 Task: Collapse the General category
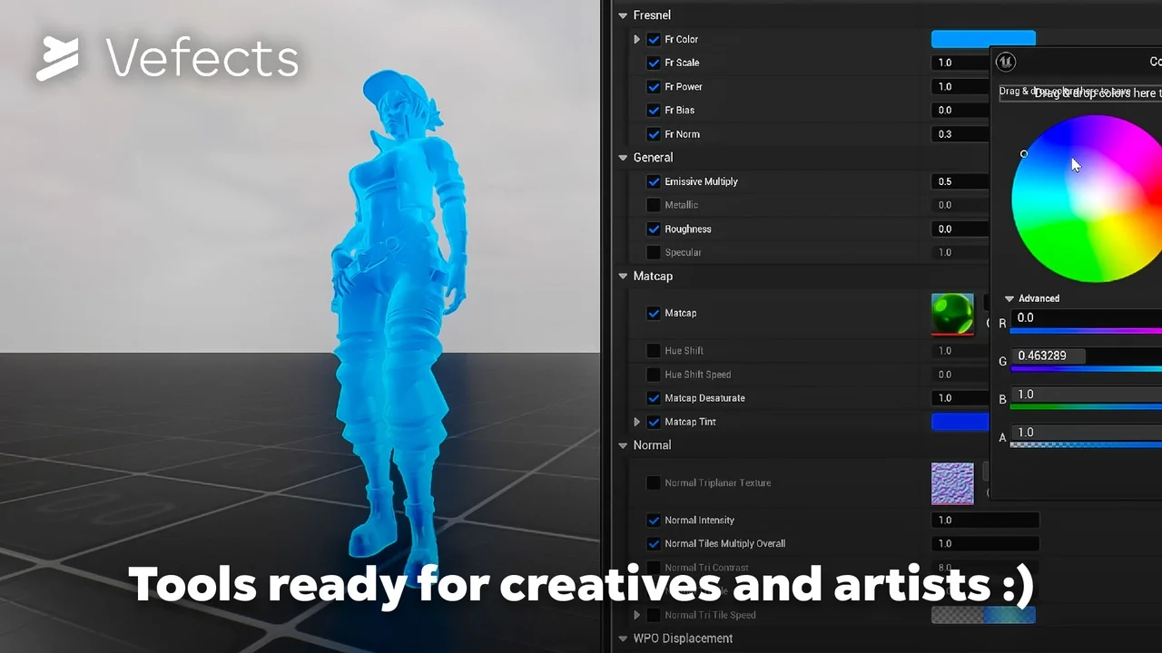click(623, 158)
